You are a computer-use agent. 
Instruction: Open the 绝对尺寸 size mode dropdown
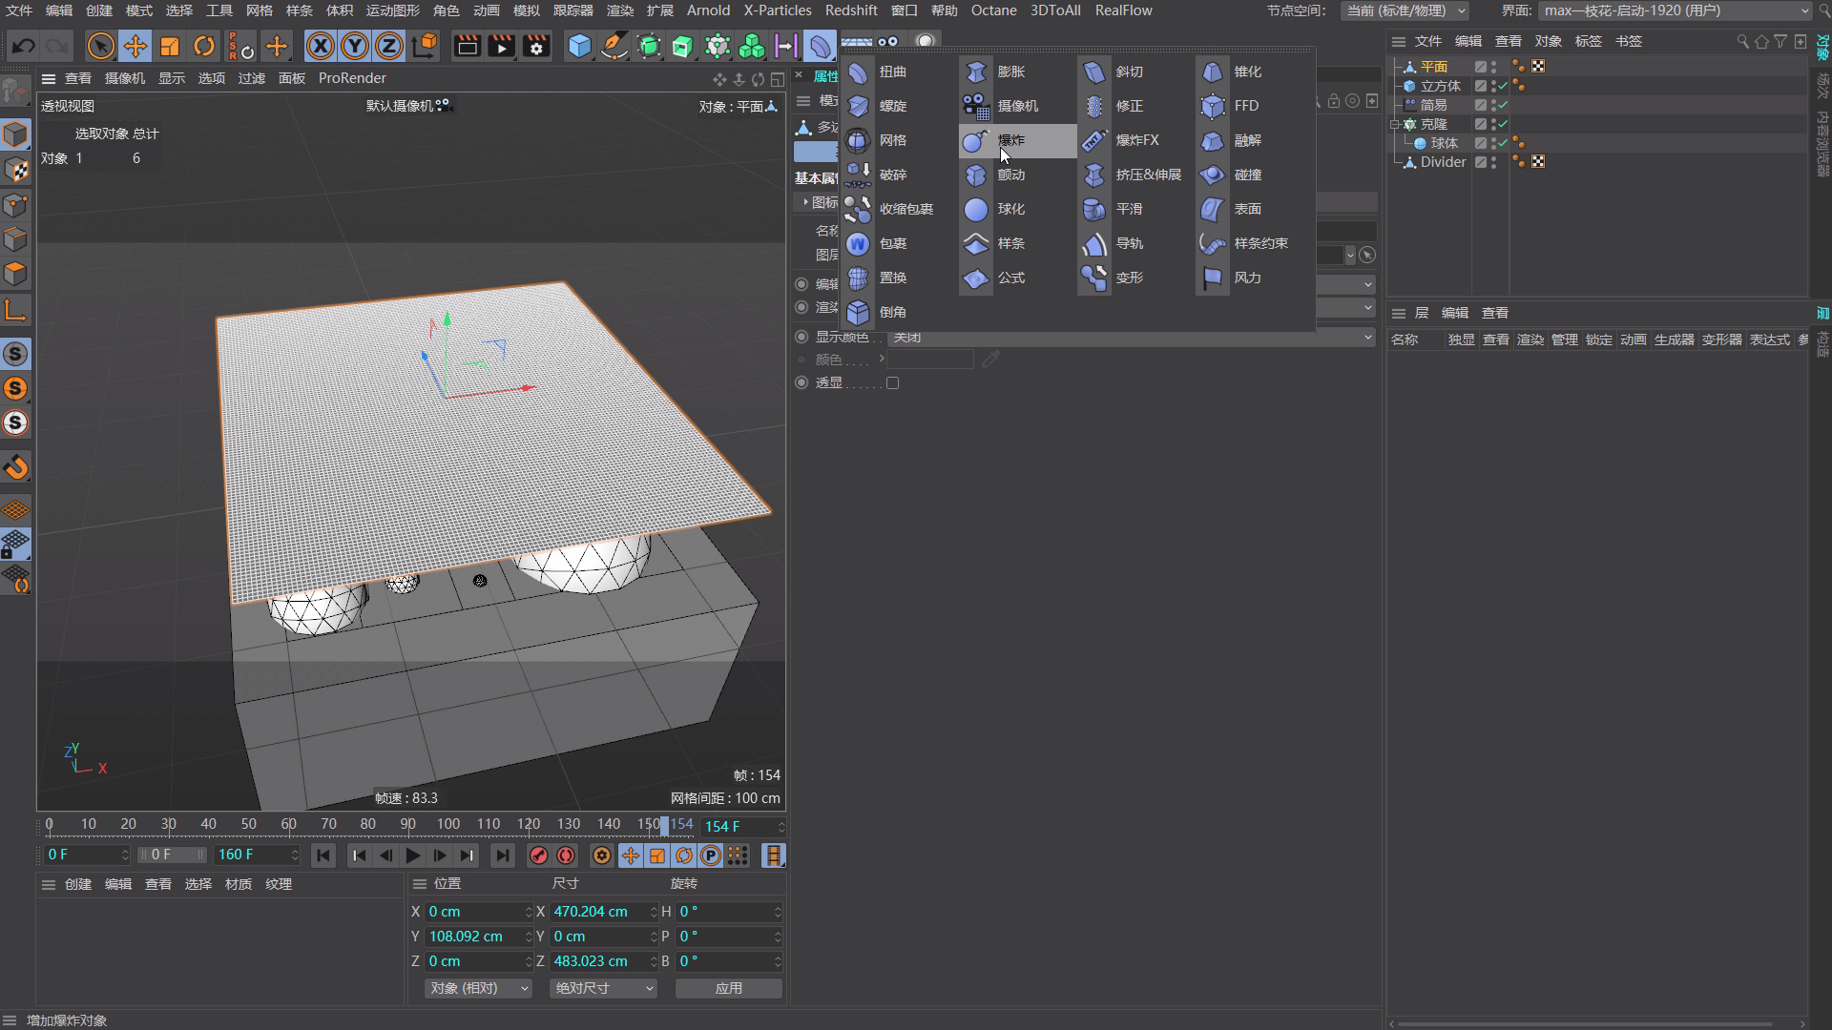pos(603,988)
